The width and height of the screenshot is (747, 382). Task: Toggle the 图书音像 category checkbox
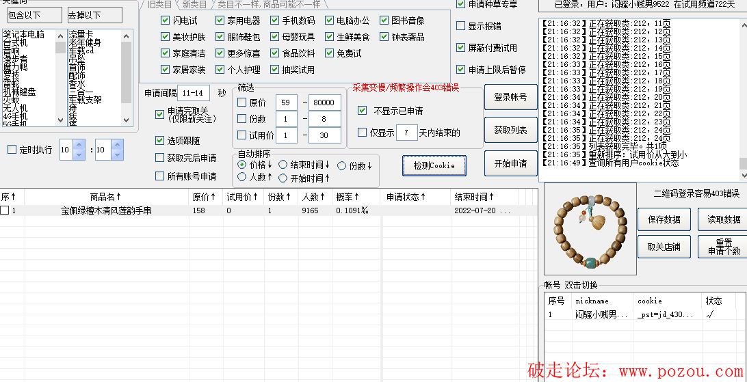click(384, 21)
